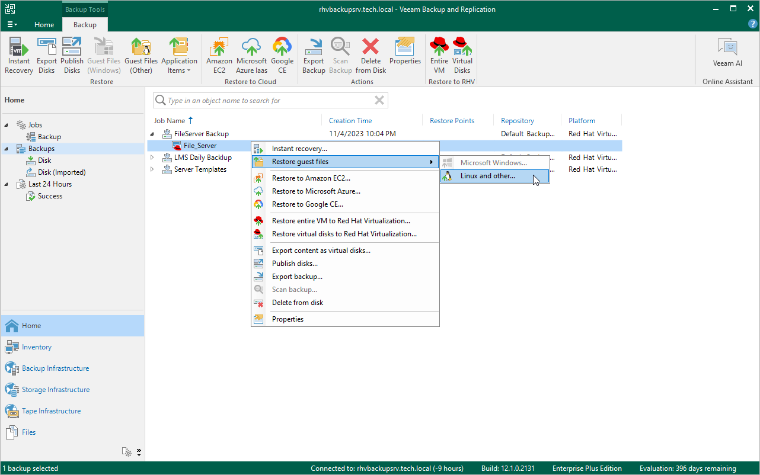Image resolution: width=760 pixels, height=475 pixels.
Task: Choose Restore to Microsoft Azure menu item
Action: (x=345, y=191)
